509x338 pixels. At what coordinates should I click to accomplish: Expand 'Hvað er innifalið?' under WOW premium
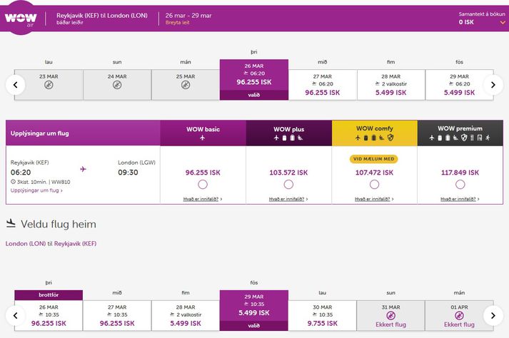point(460,199)
